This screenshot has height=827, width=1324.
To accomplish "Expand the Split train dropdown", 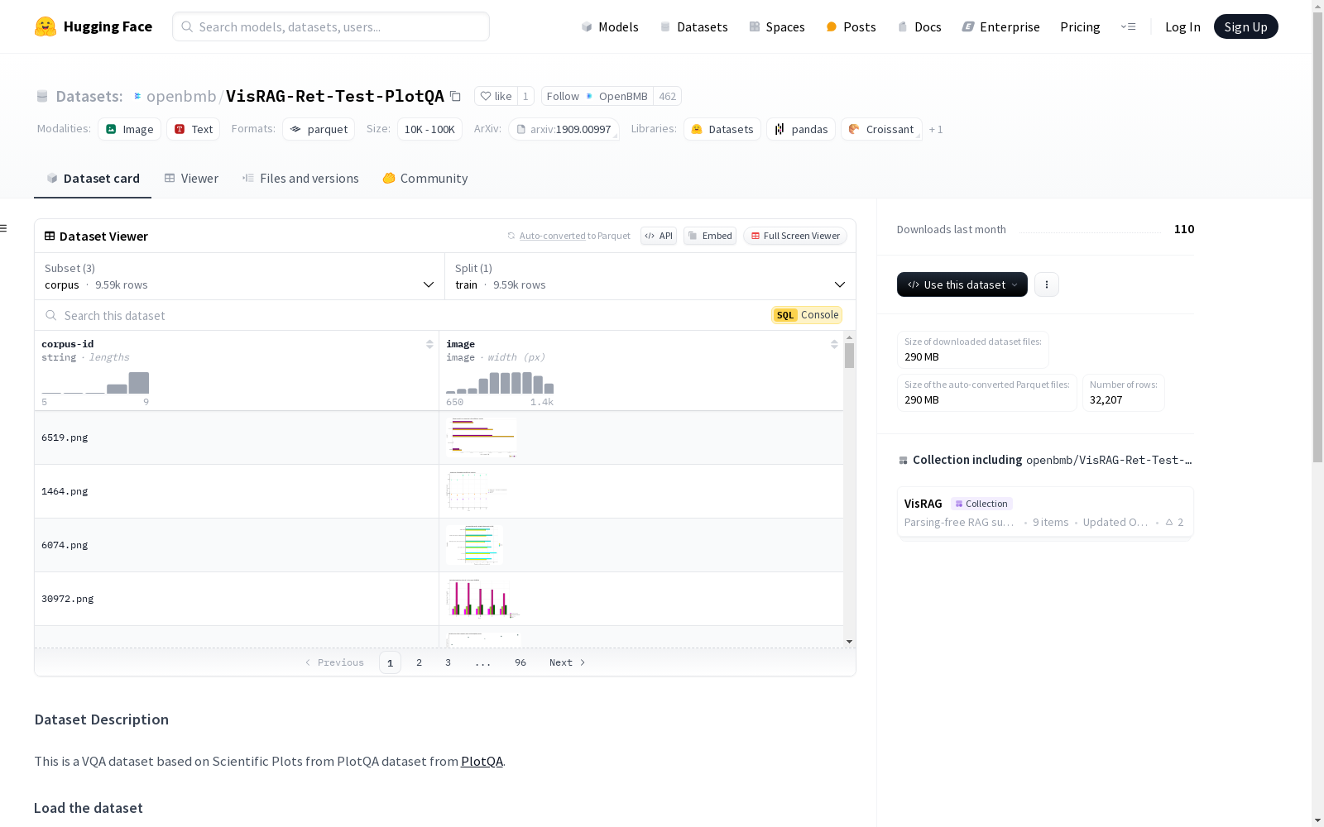I will (x=650, y=276).
